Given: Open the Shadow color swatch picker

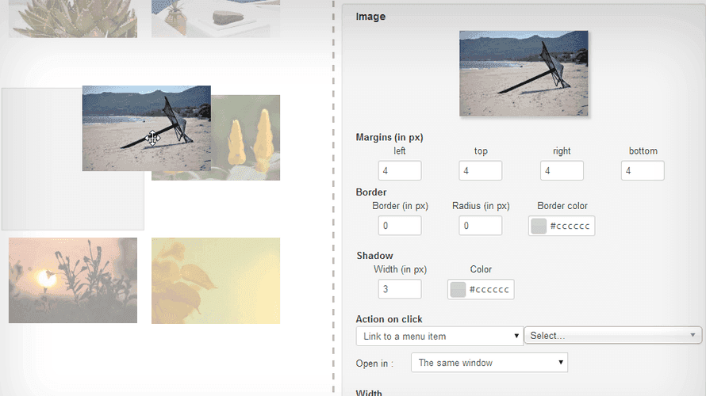Looking at the screenshot, I should coord(459,290).
